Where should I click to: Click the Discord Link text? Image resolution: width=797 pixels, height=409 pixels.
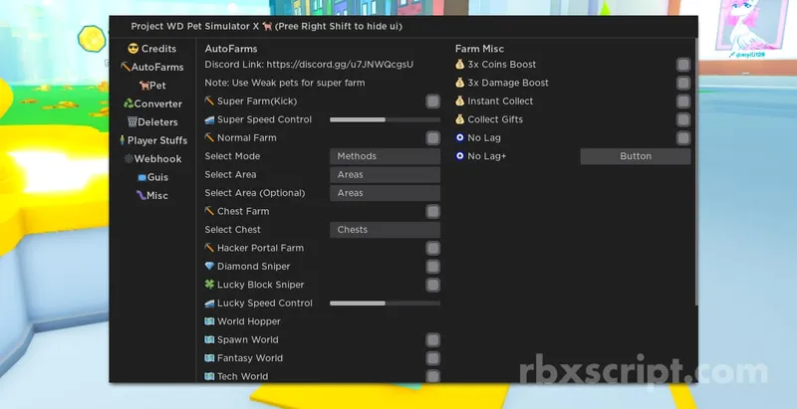coord(309,65)
